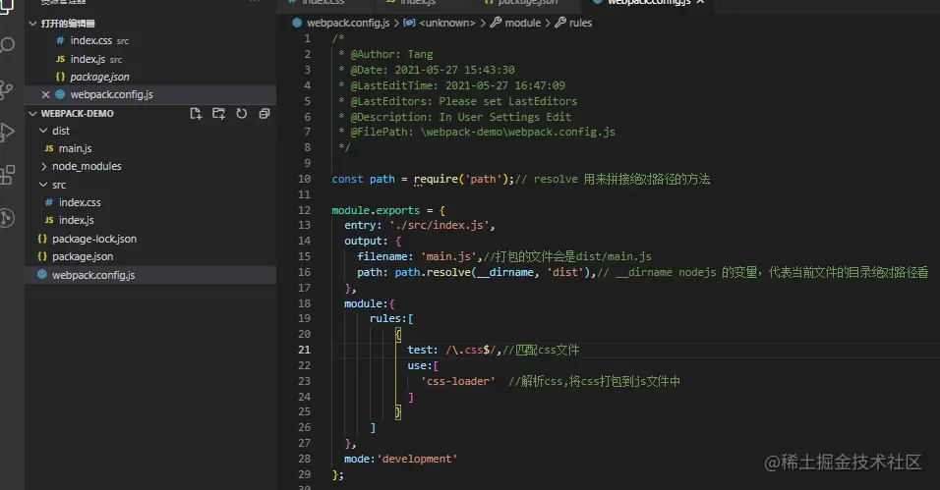
Task: Click 'output: {' on line 14
Action: click(x=373, y=241)
